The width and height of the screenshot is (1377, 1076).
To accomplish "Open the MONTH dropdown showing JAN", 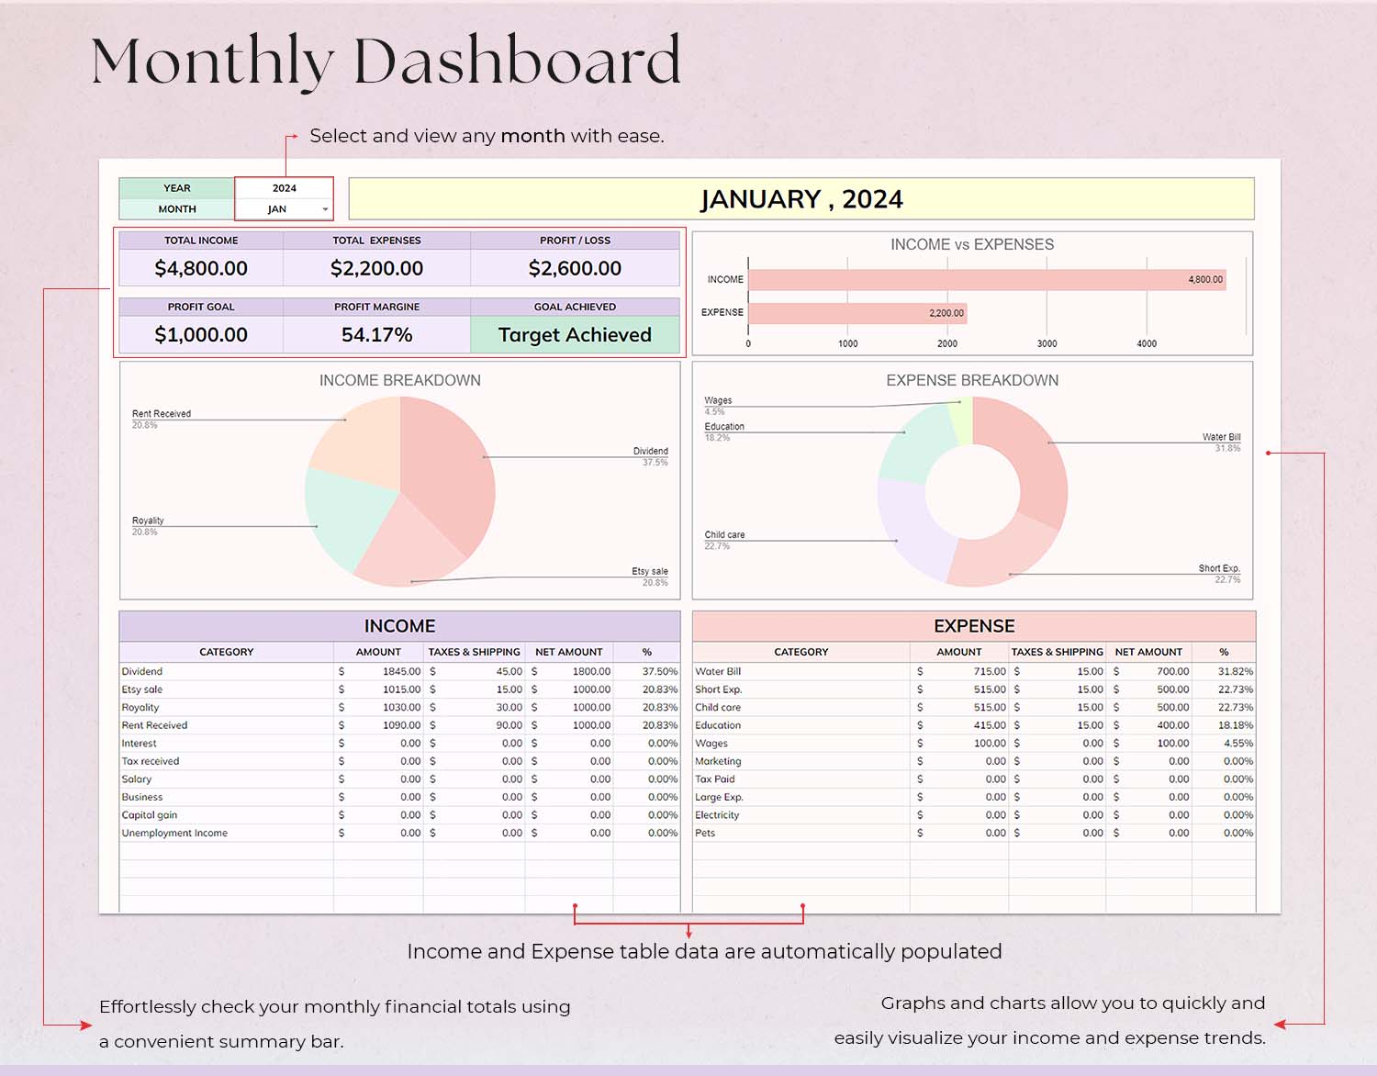I will point(284,209).
